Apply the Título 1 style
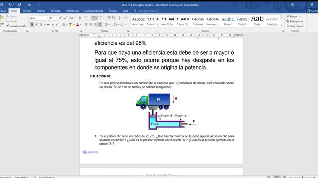The height and width of the screenshot is (178, 318). click(x=228, y=21)
